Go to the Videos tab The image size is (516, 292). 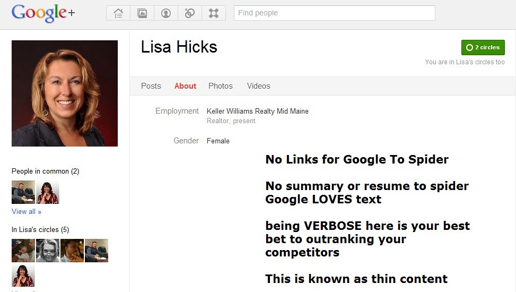(259, 86)
